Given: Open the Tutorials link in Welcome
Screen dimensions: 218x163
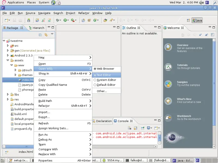Looking at the screenshot, I should click(182, 65).
